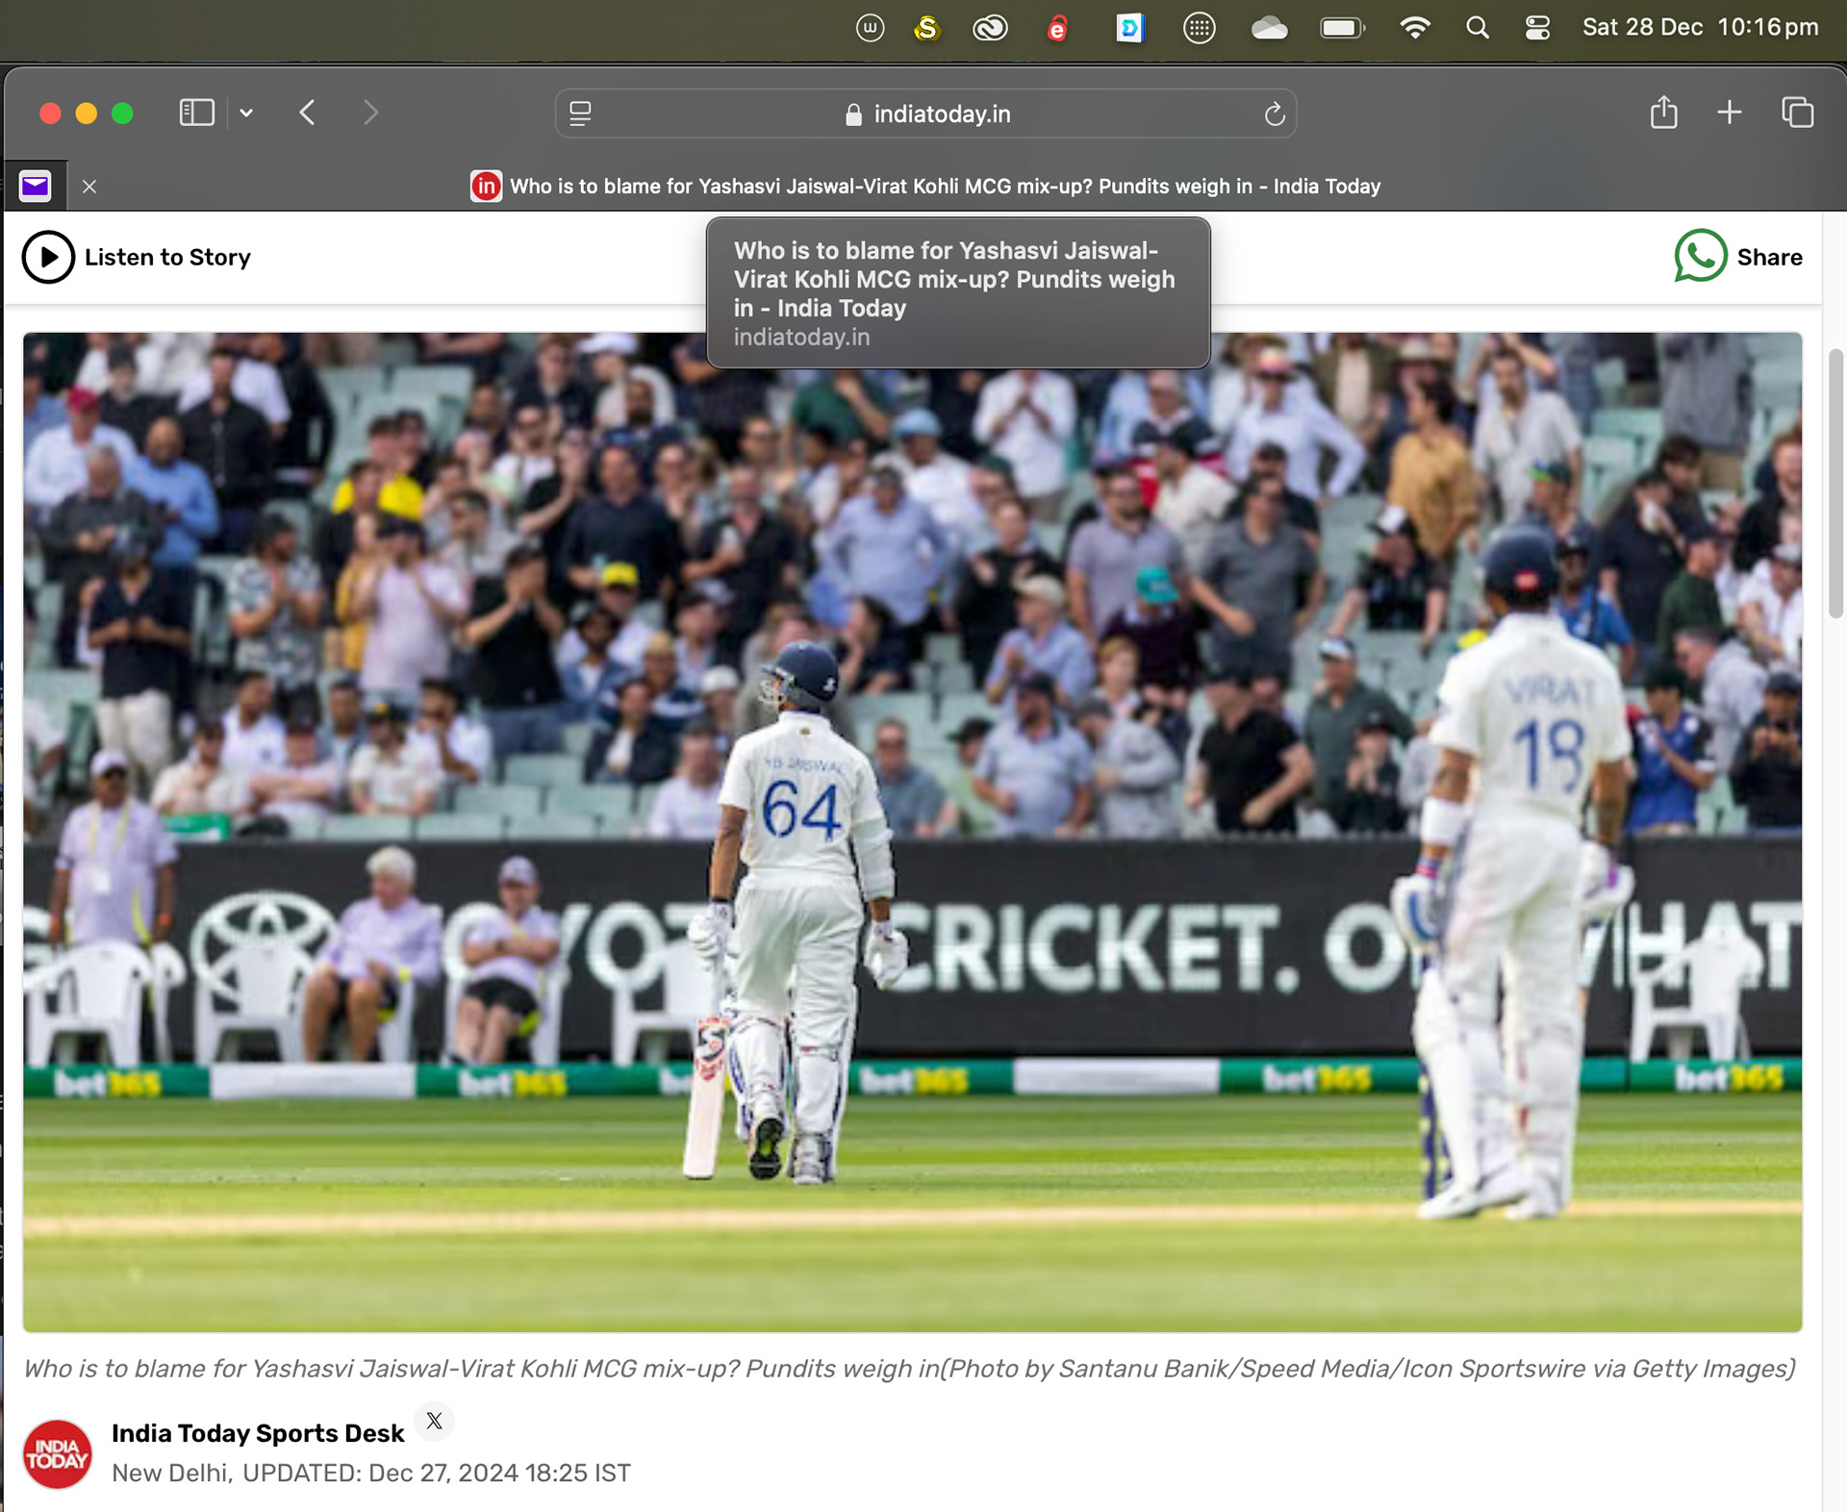Open India Today Sports Desk author link

point(257,1433)
